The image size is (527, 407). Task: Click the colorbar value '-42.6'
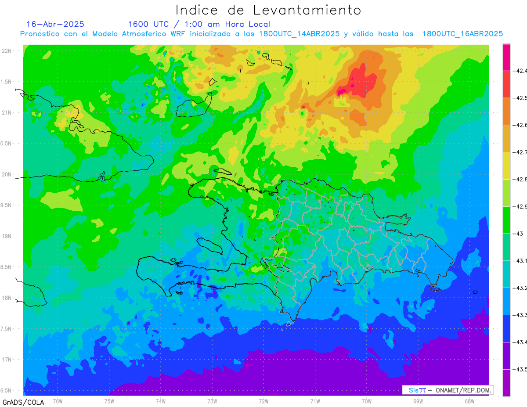[520, 125]
